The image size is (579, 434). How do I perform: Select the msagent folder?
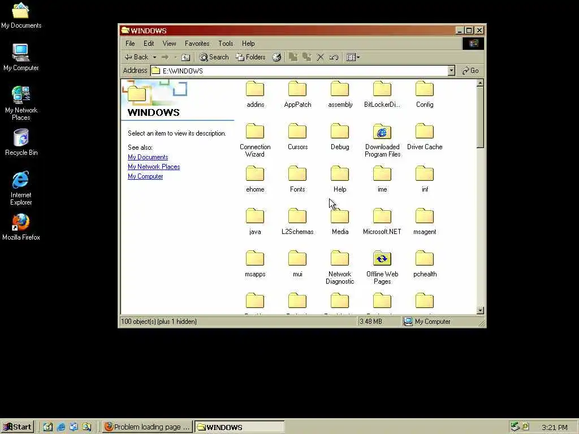click(x=425, y=222)
